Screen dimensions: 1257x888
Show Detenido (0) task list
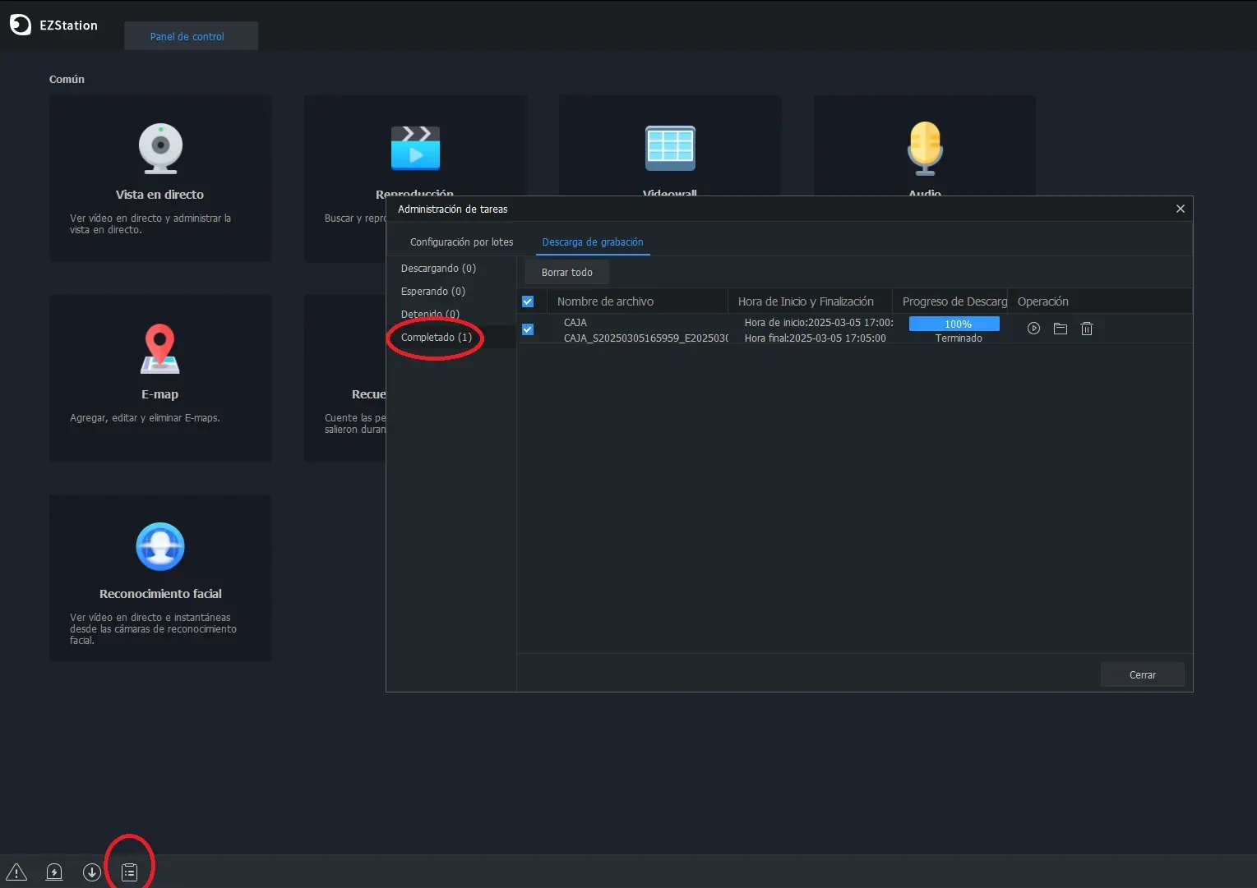[430, 315]
